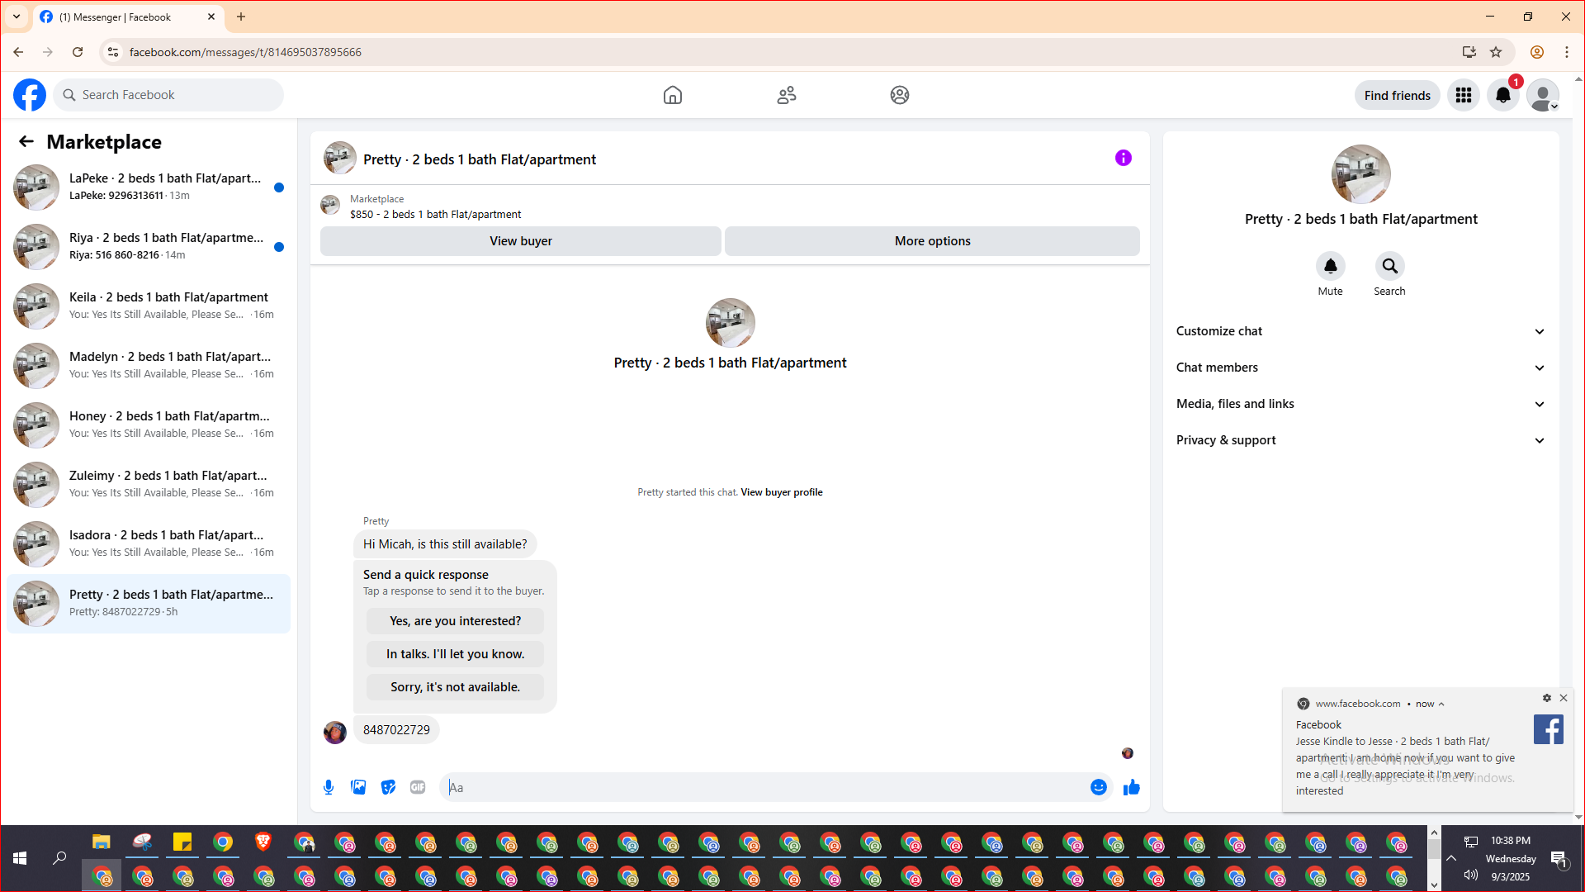
Task: Open the Chrome profile icon
Action: click(x=1537, y=52)
